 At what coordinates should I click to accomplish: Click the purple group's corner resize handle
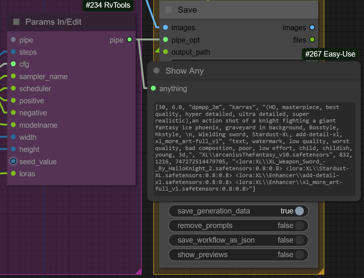click(138, 271)
